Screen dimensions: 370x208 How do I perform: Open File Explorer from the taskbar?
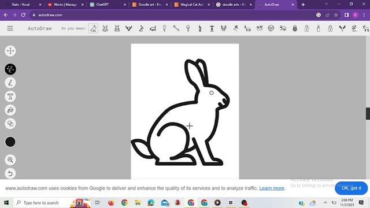tap(138, 203)
